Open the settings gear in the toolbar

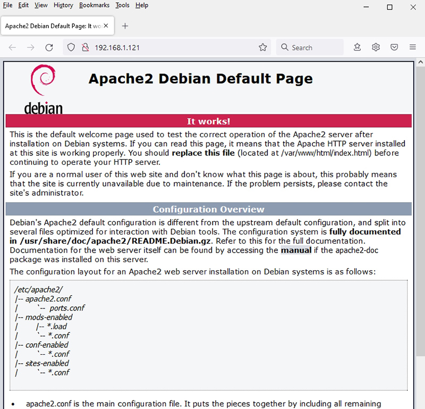click(376, 47)
